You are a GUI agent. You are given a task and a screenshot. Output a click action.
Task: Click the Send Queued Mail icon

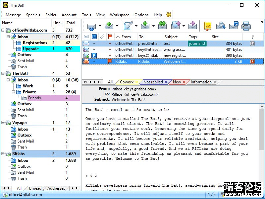109,26
